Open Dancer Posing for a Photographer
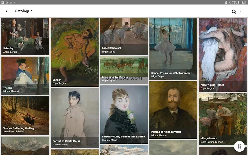 click(174, 49)
